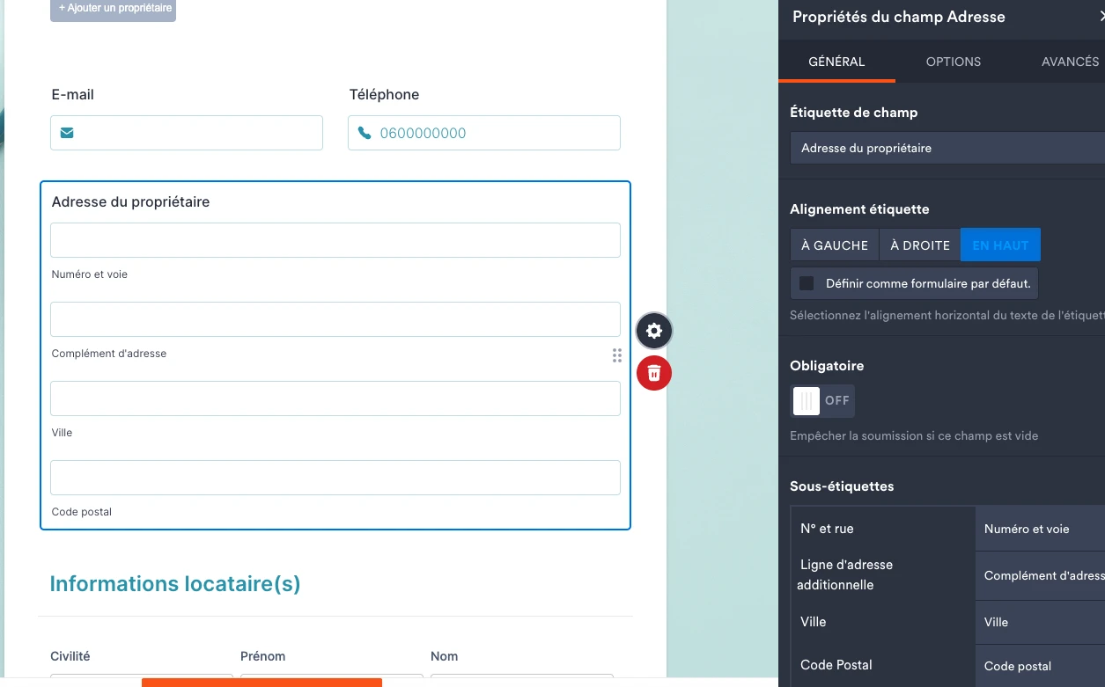Toggle EN HAUT alignment option
This screenshot has height=687, width=1105.
pos(1000,245)
